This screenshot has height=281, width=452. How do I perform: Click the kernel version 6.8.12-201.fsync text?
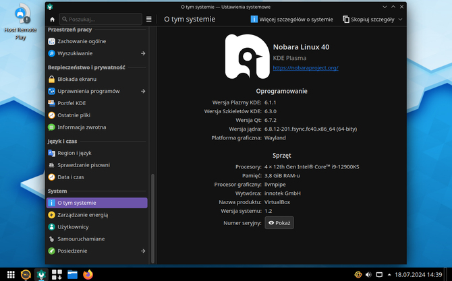(310, 129)
